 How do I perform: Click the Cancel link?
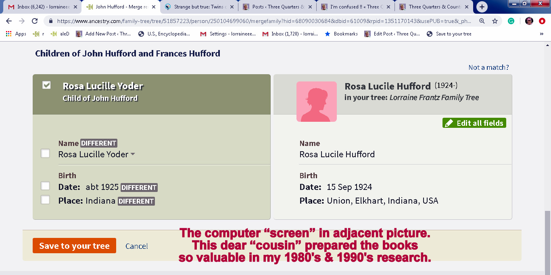point(136,246)
